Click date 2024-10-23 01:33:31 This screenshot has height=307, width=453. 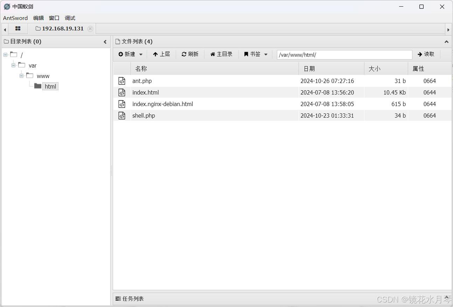tap(327, 116)
